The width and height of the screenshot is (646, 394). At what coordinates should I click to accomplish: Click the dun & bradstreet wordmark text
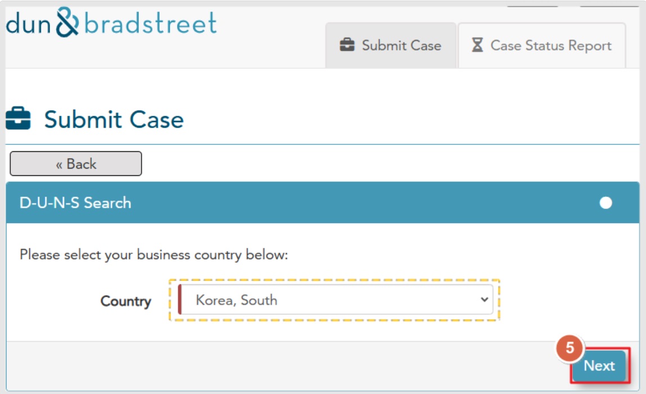111,22
